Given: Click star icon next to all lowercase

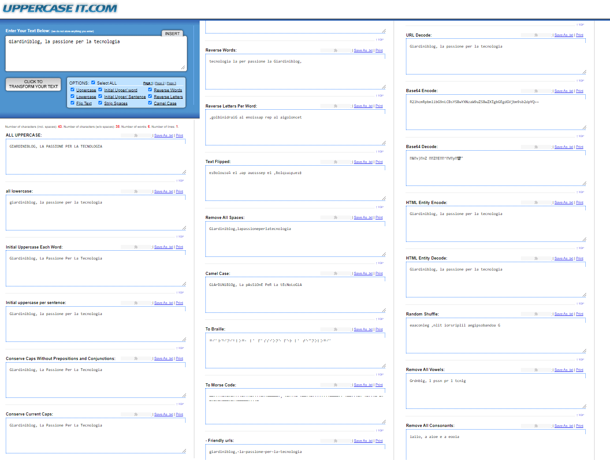Looking at the screenshot, I should click(136, 192).
